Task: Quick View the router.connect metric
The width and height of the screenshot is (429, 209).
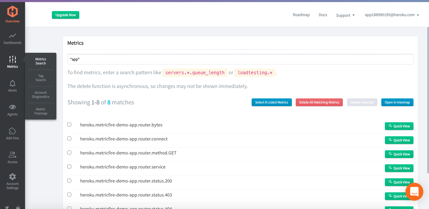Action: 399,140
